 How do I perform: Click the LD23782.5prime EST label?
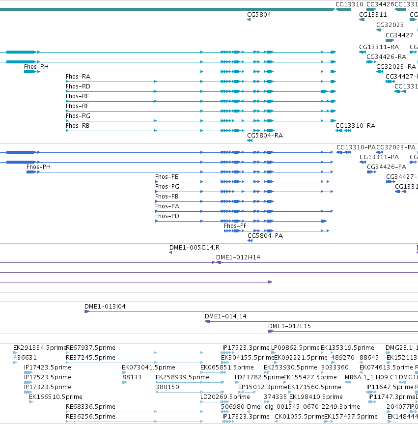[259, 377]
